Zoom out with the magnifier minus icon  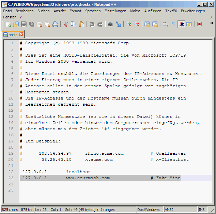137,25
